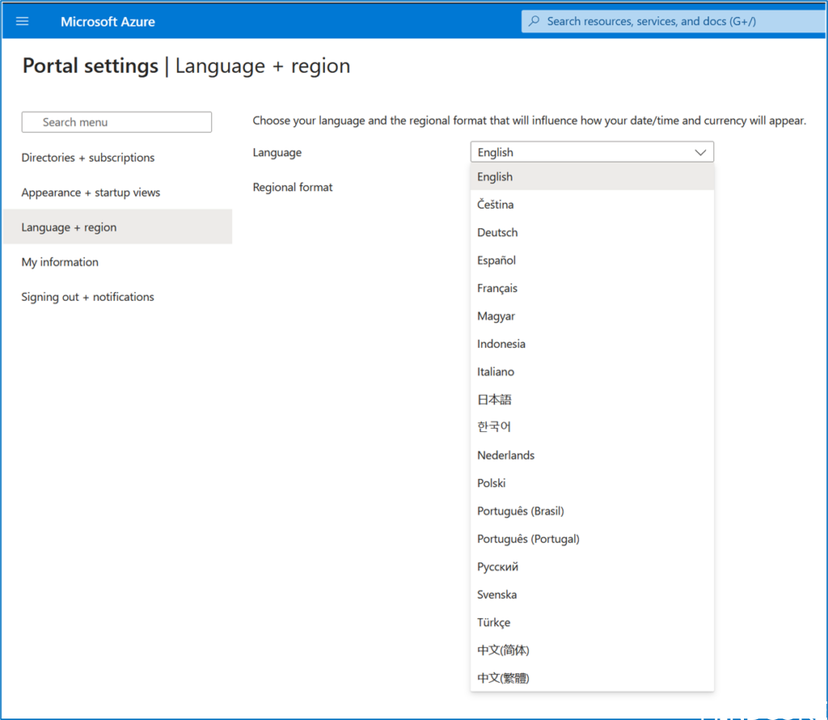The height and width of the screenshot is (720, 828).
Task: Go to Appearance + startup views
Action: [91, 193]
